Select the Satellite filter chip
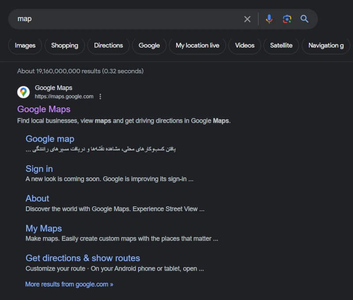Image resolution: width=353 pixels, height=300 pixels. click(281, 46)
